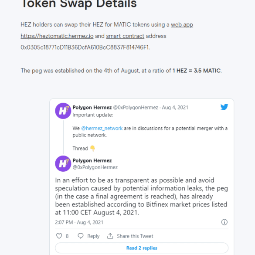
Task: Click the Share this Tweet text
Action: coord(135,236)
